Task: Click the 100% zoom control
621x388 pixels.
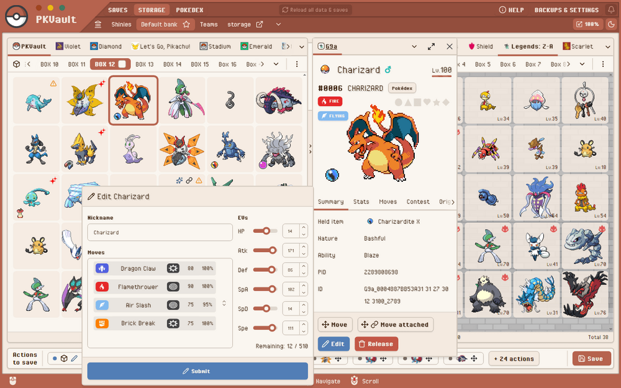Action: (x=587, y=24)
